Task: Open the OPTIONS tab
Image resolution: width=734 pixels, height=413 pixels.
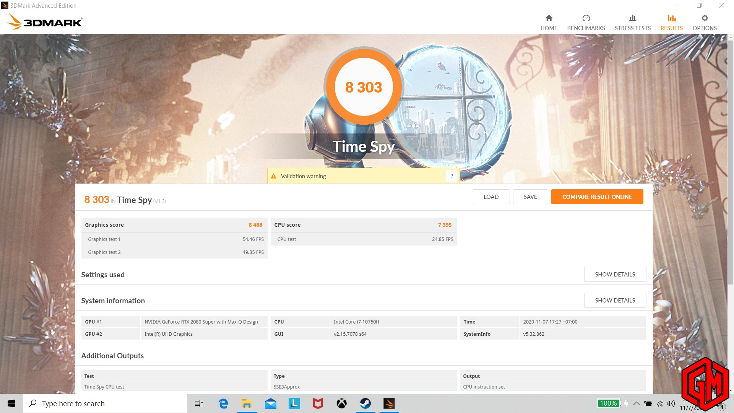Action: 705,23
